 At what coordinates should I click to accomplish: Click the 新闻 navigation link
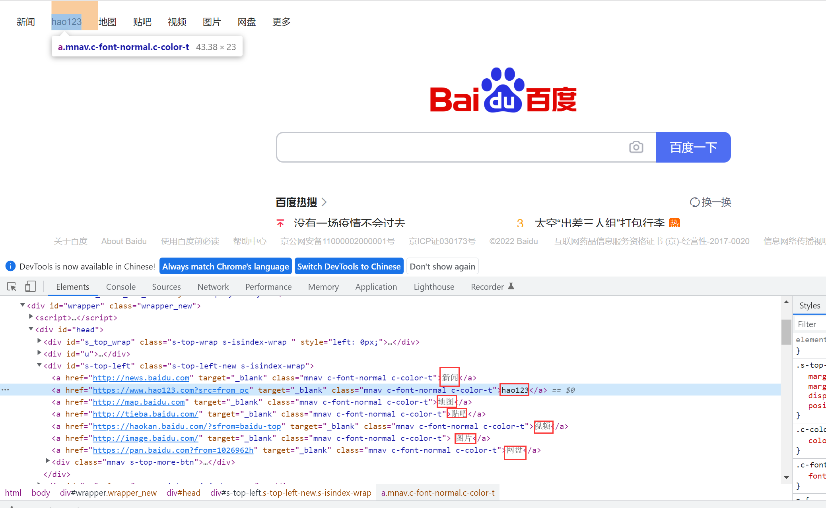(x=26, y=22)
